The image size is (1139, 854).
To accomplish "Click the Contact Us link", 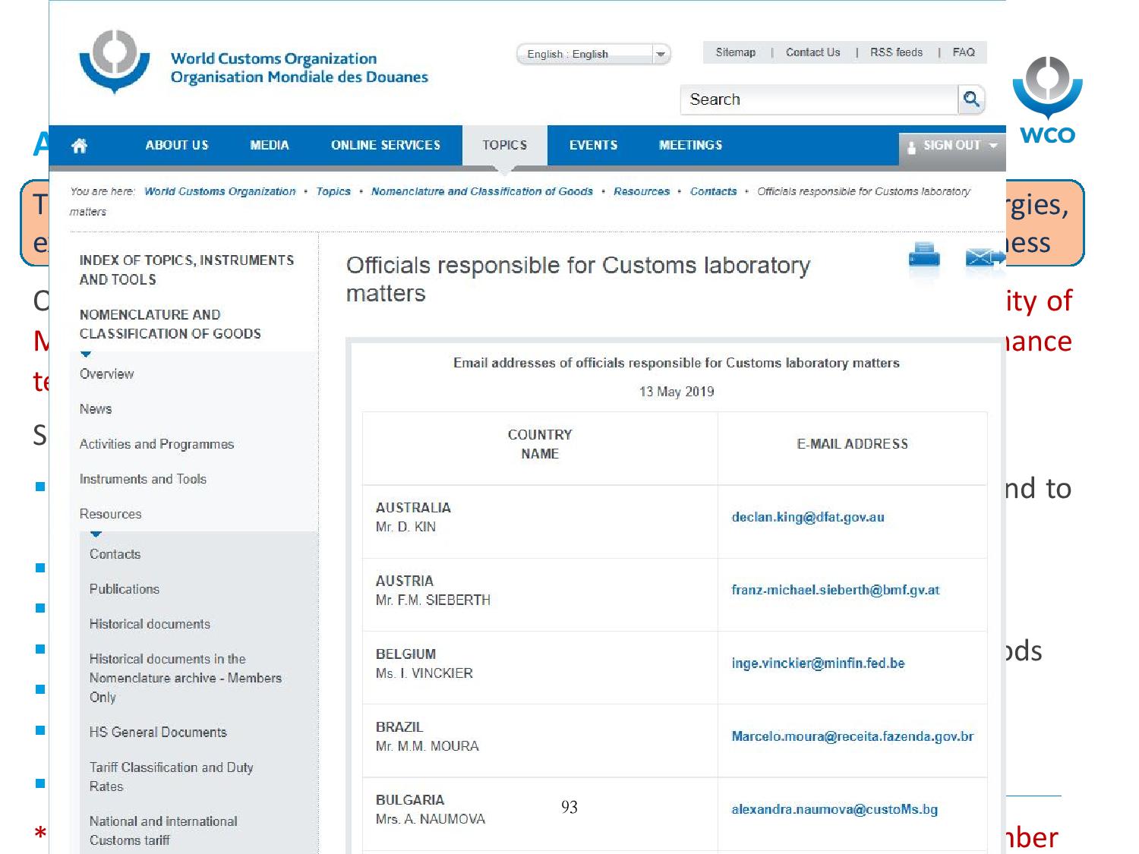I will tap(812, 52).
